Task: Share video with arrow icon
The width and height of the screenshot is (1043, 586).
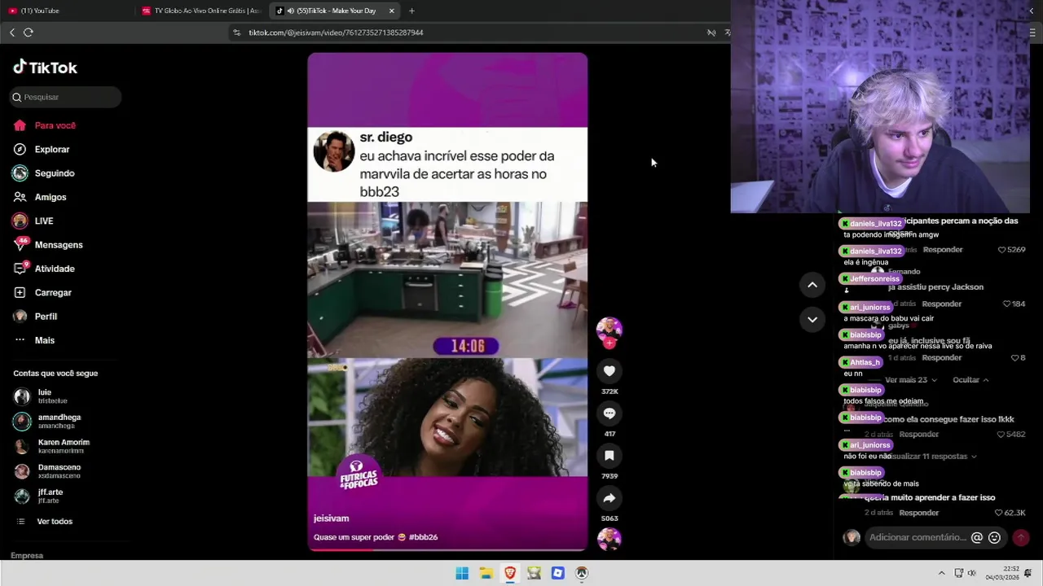Action: [609, 498]
